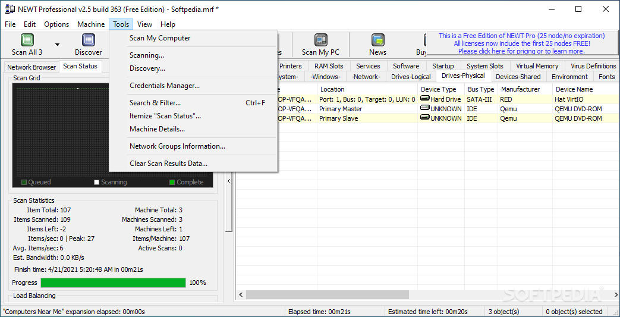Open the File menu
This screenshot has height=317, width=620.
10,24
